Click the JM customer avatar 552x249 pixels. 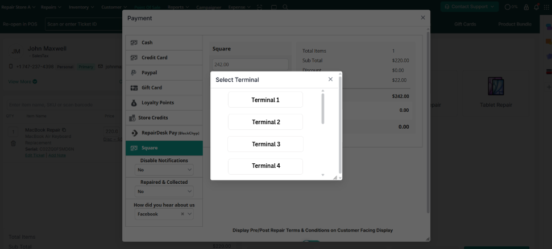[x=16, y=51]
